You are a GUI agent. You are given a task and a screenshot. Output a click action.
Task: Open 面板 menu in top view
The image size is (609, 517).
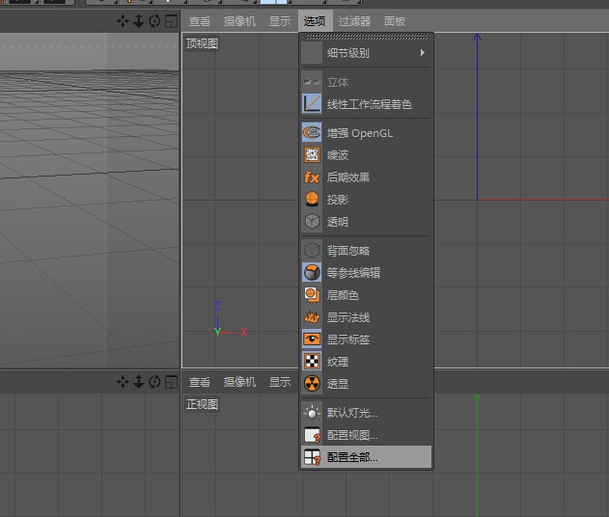[395, 21]
